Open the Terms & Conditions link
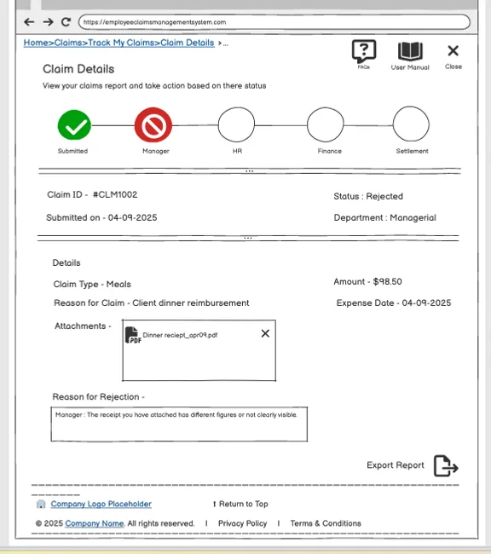 point(326,523)
